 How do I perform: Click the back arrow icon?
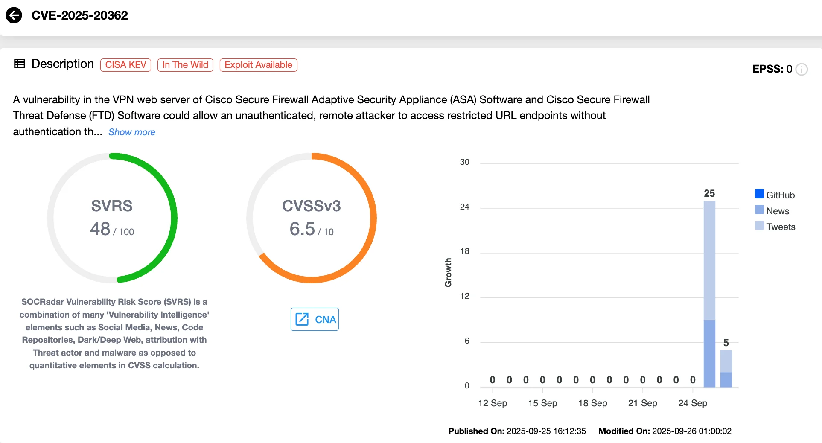pyautogui.click(x=14, y=15)
